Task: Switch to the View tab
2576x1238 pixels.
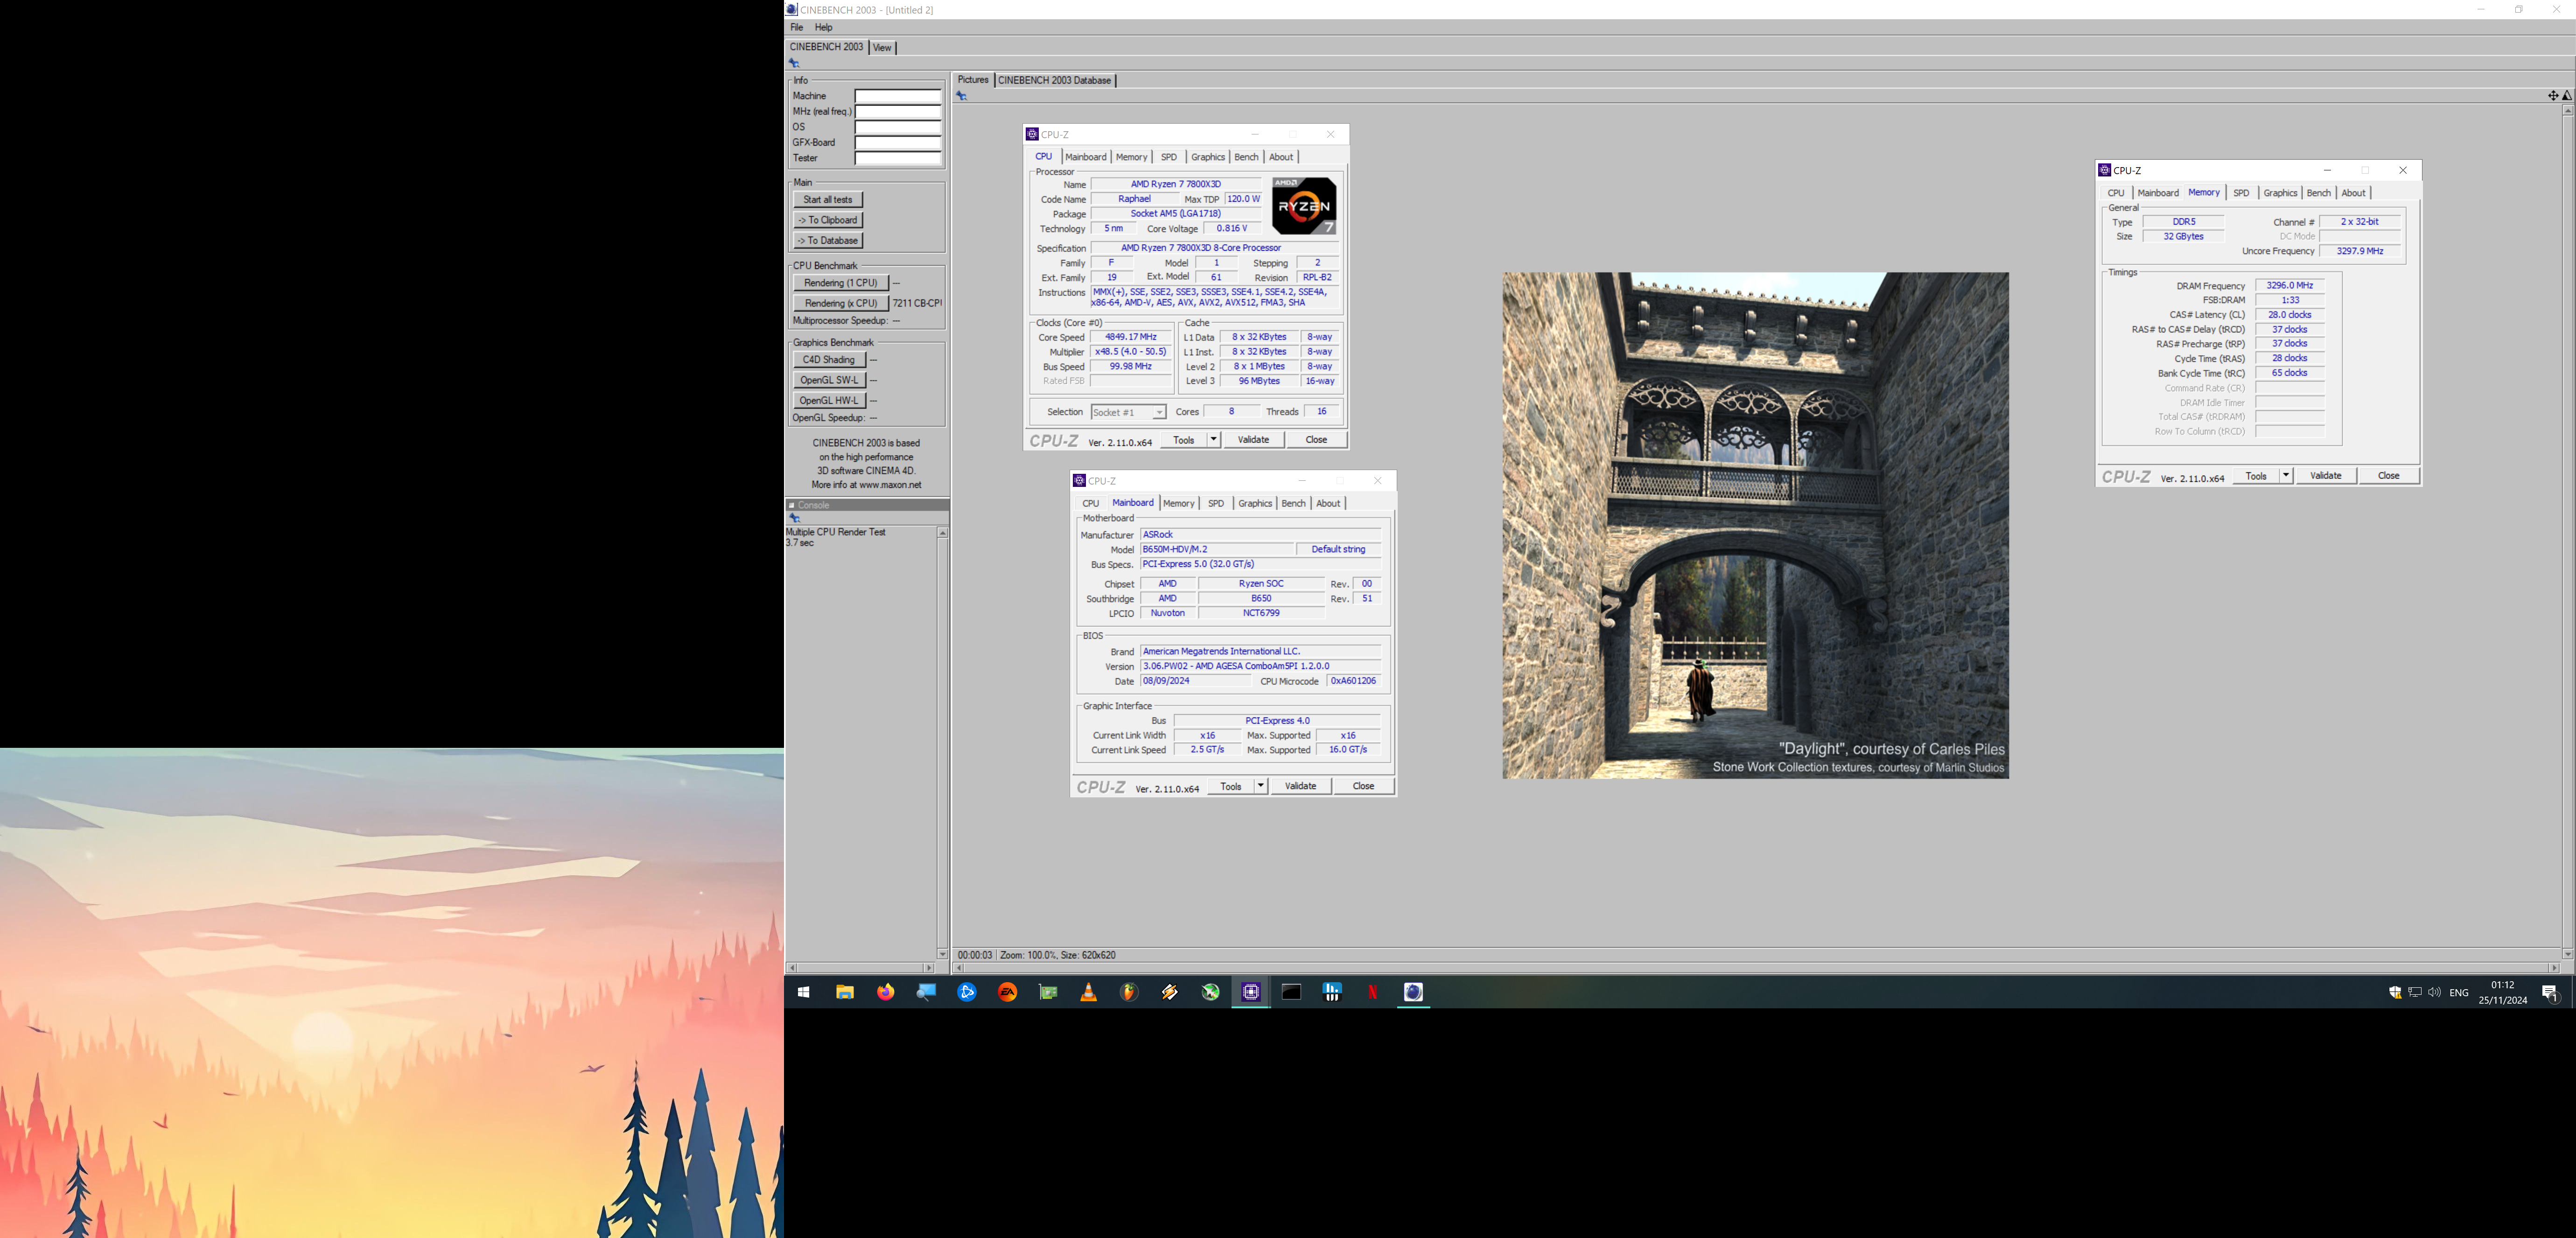Action: click(x=882, y=48)
